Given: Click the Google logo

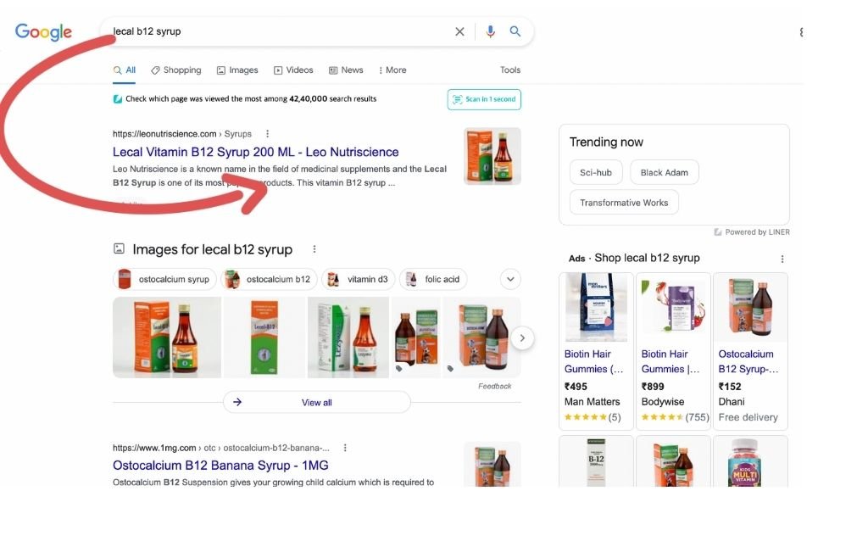Looking at the screenshot, I should 43,32.
